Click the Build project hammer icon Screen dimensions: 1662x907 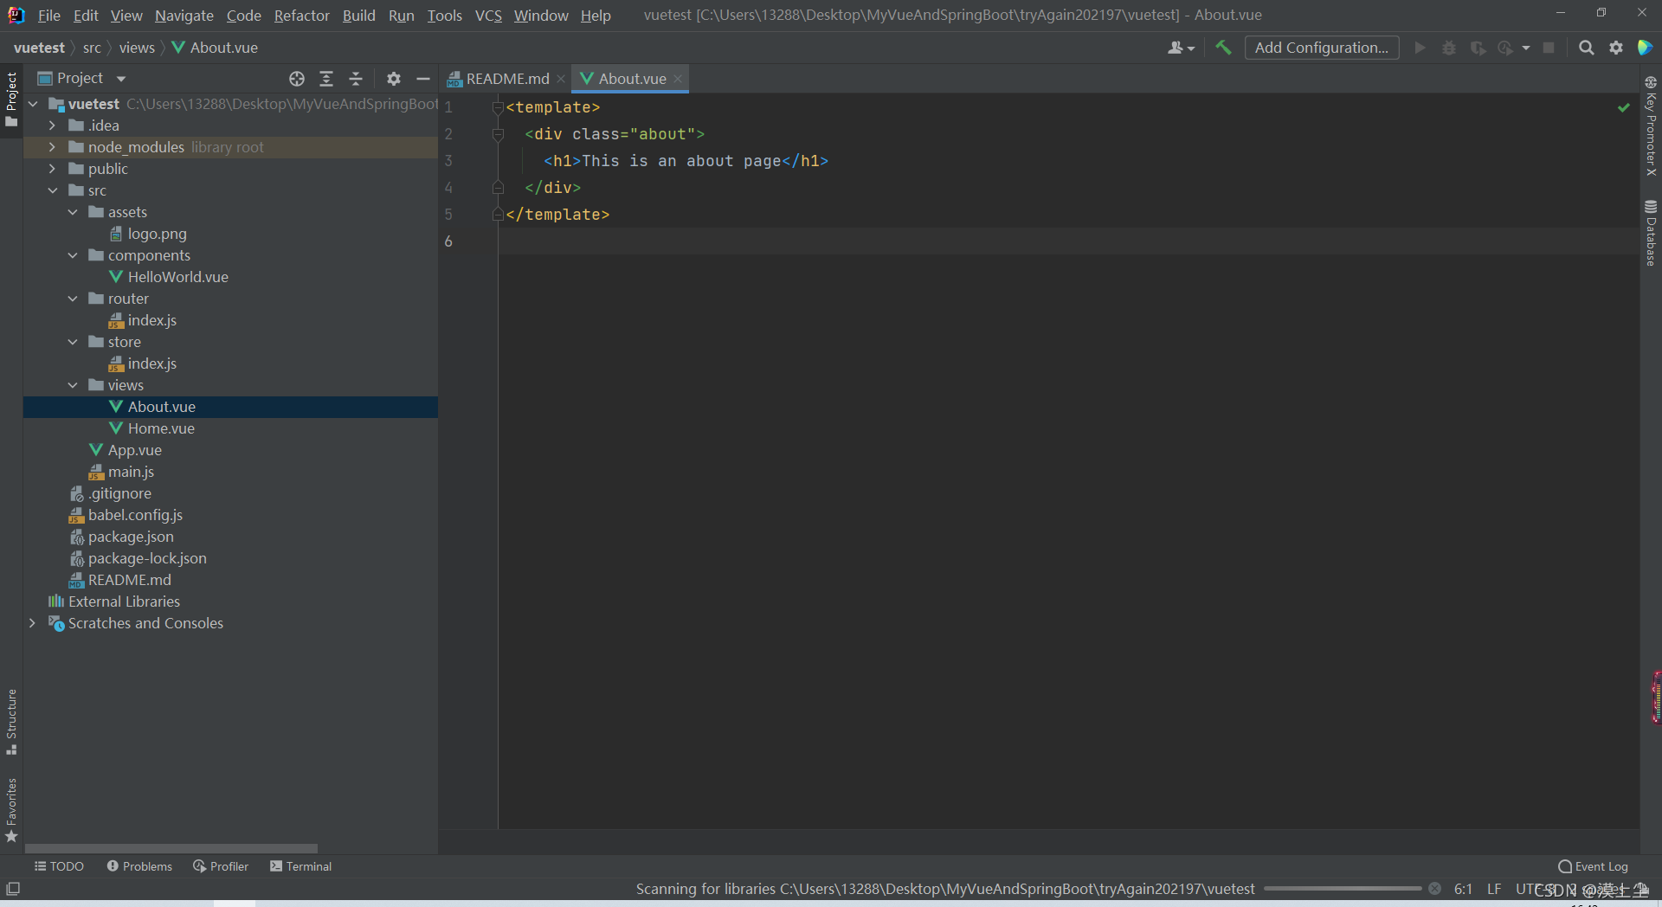click(x=1223, y=48)
